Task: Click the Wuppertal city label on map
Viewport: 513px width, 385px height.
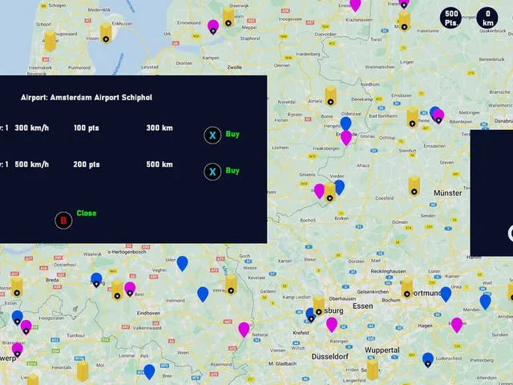Action: click(382, 351)
